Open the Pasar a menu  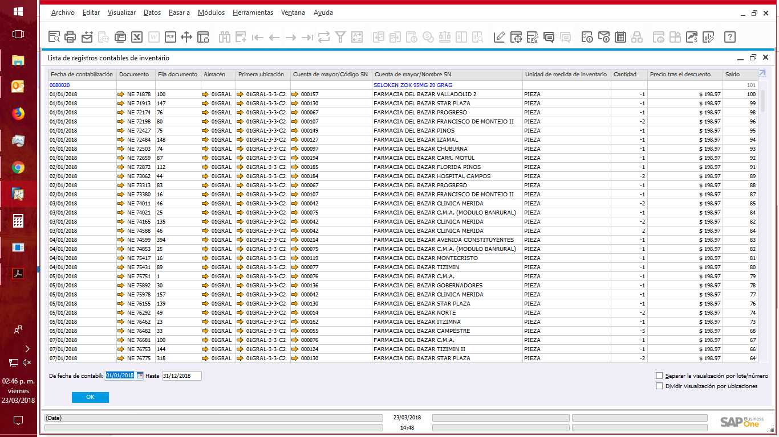coord(179,13)
